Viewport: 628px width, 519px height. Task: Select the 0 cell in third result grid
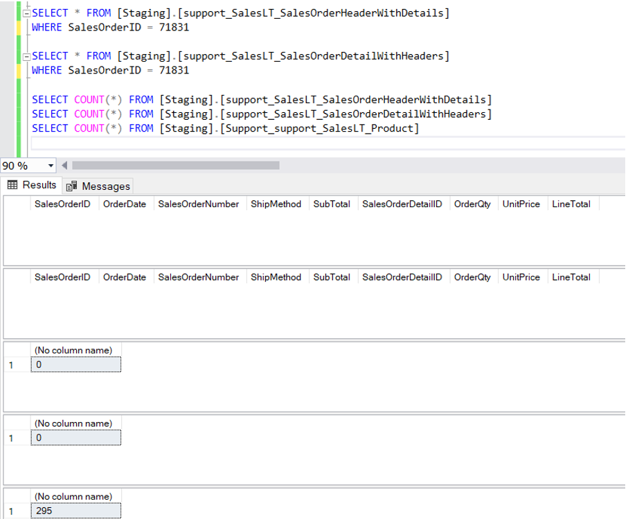(75, 364)
